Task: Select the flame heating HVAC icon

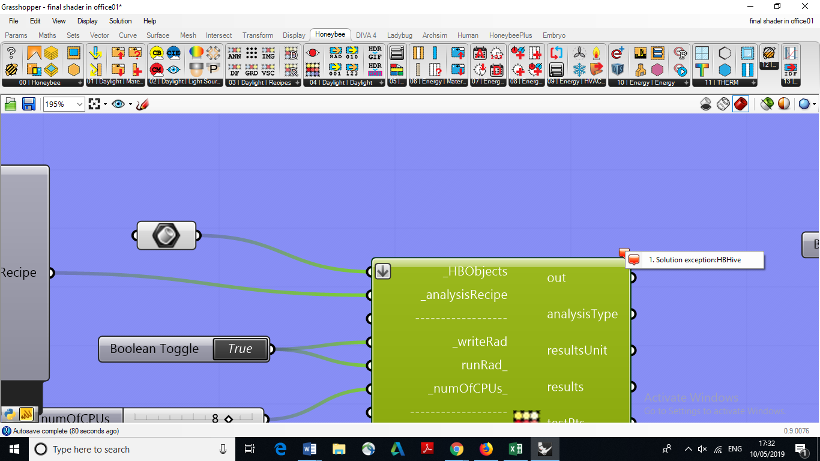Action: 596,53
